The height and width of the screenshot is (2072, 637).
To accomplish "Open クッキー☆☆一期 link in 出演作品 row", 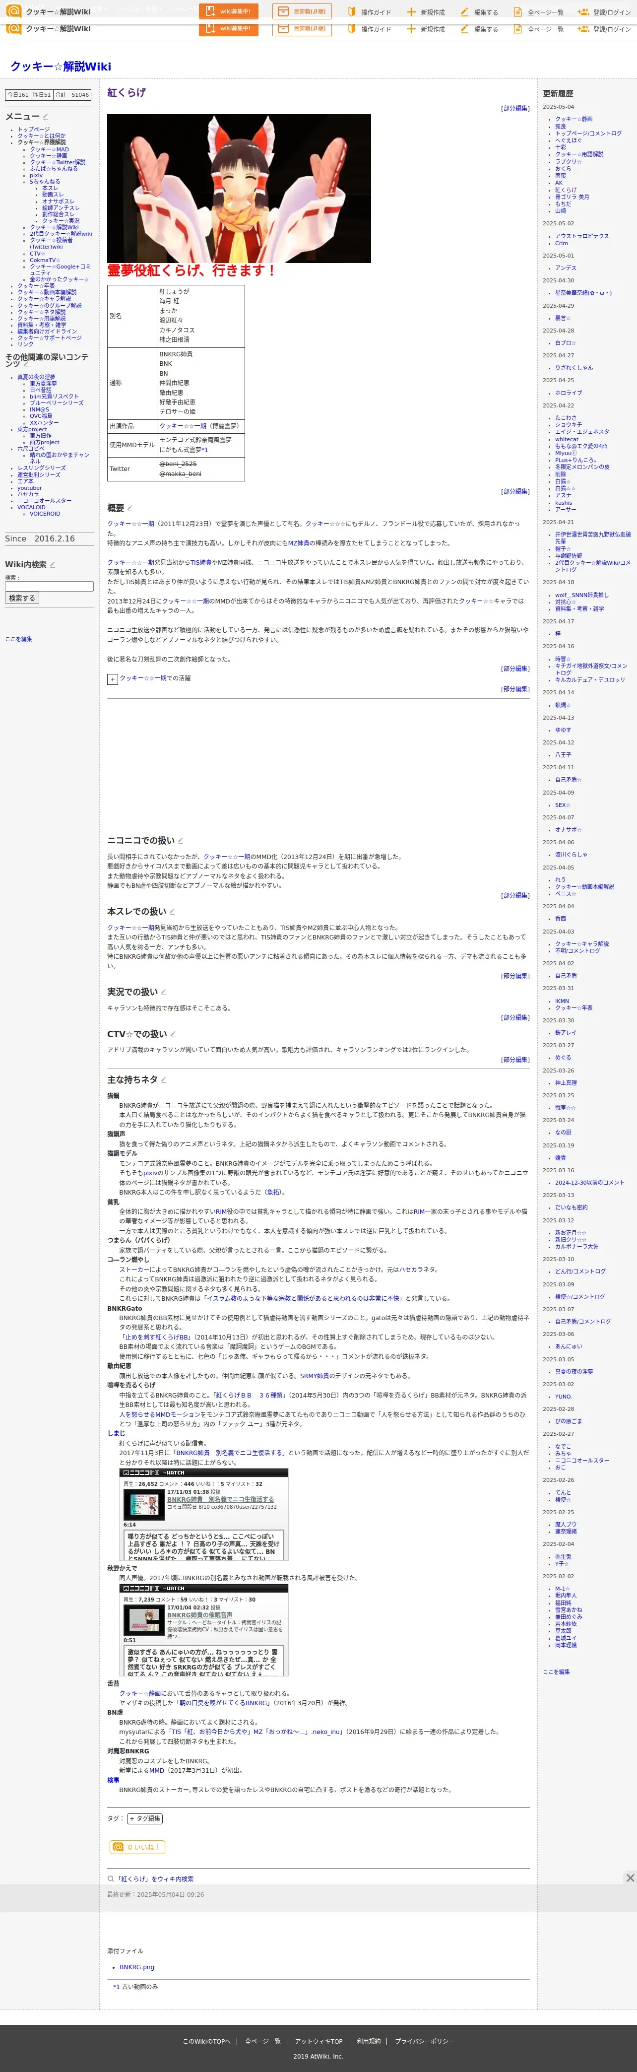I will pyautogui.click(x=183, y=426).
